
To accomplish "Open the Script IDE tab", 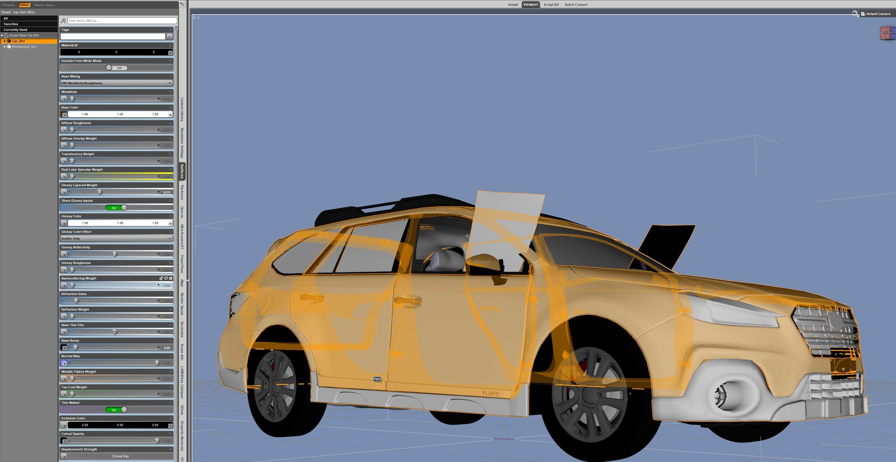I will click(551, 5).
